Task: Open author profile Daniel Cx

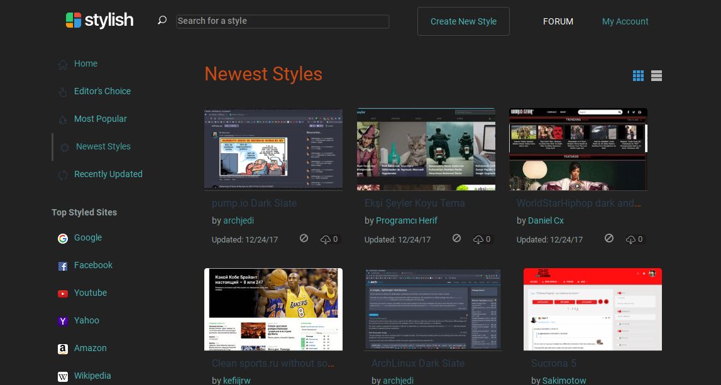Action: tap(546, 220)
